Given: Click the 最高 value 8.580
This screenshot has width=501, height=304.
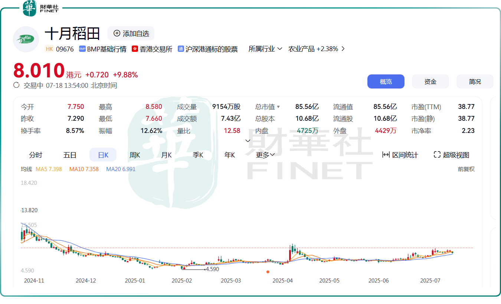Looking at the screenshot, I should tap(154, 107).
